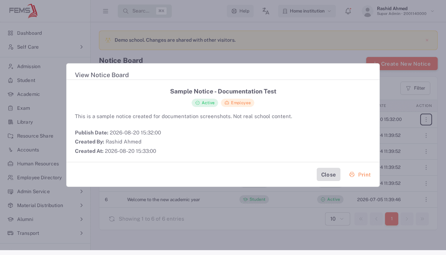The image size is (446, 255).
Task: Click the search magnifier icon
Action: point(126,11)
